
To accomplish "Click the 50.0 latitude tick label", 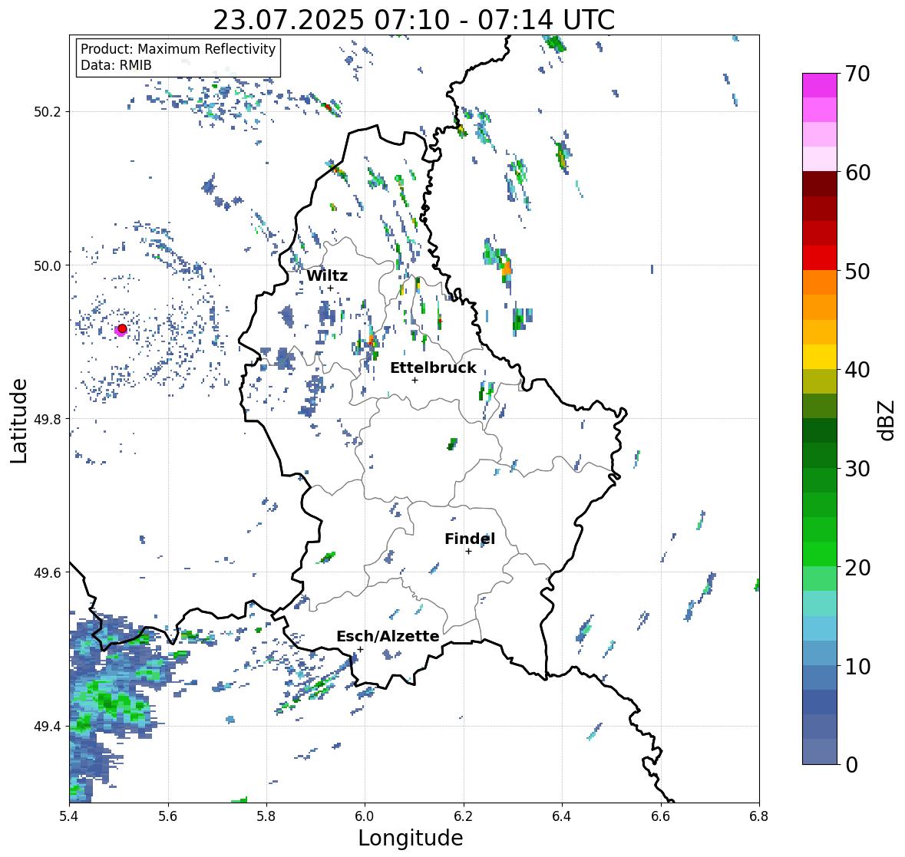I will click(48, 266).
